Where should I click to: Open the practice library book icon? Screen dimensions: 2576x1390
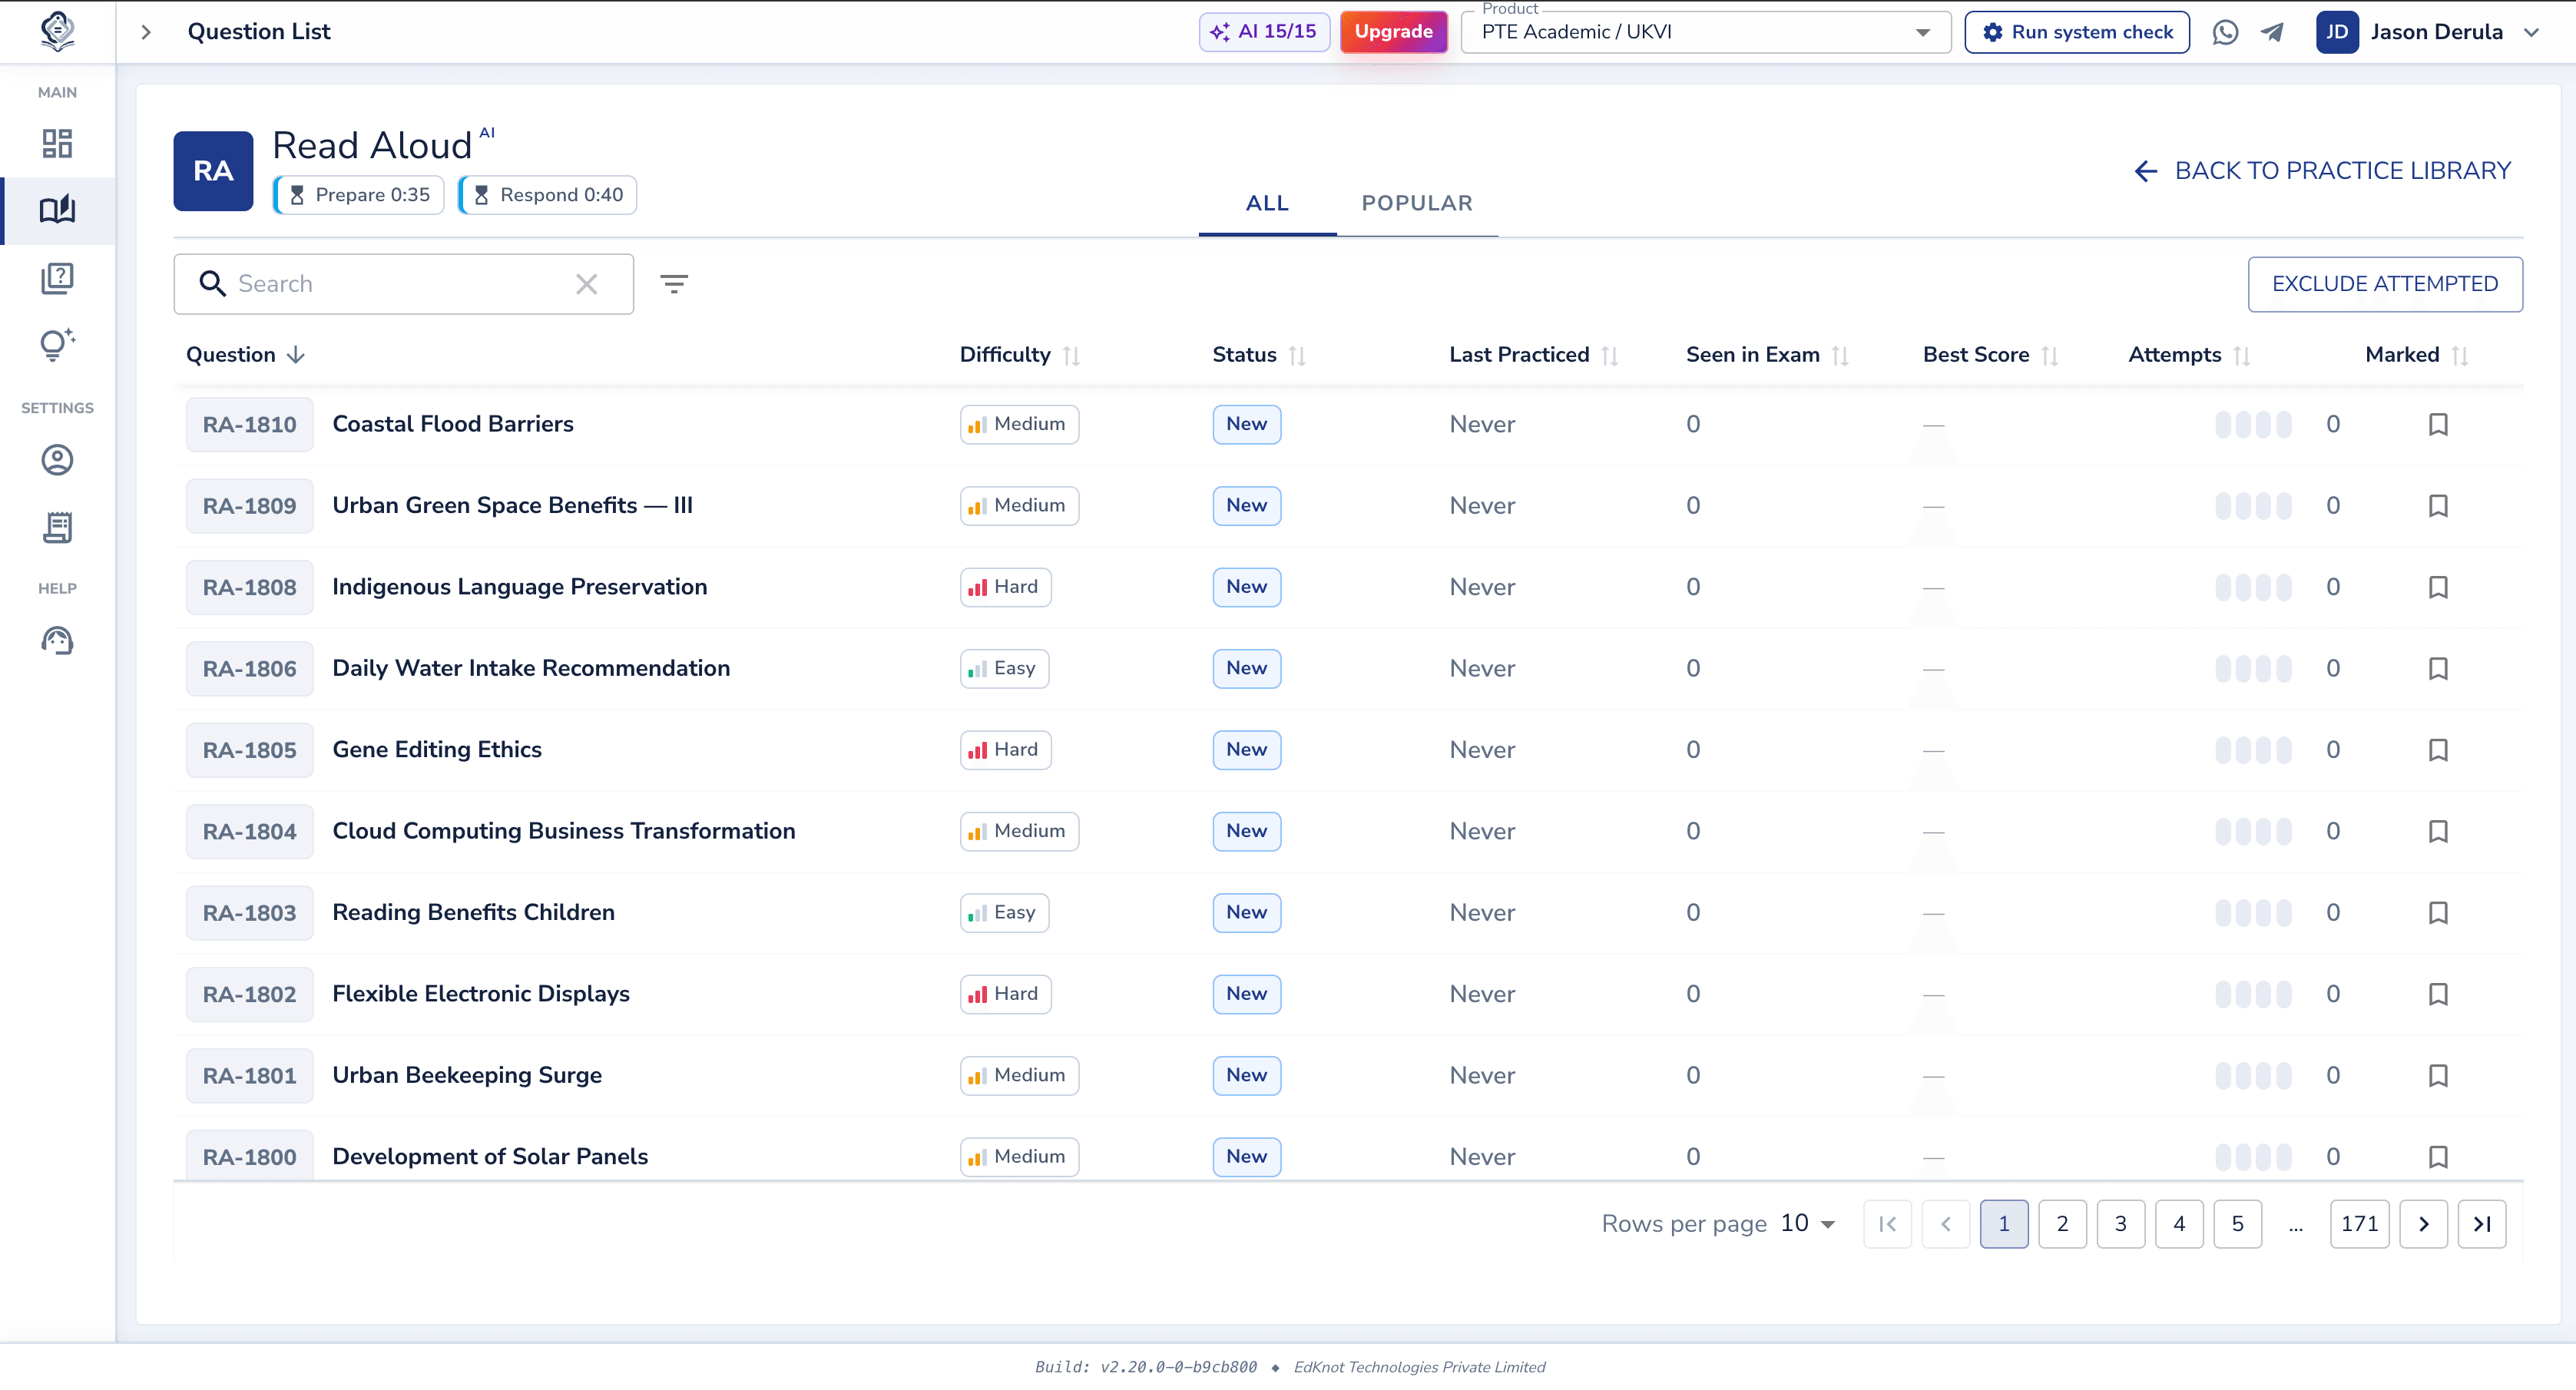(x=57, y=210)
